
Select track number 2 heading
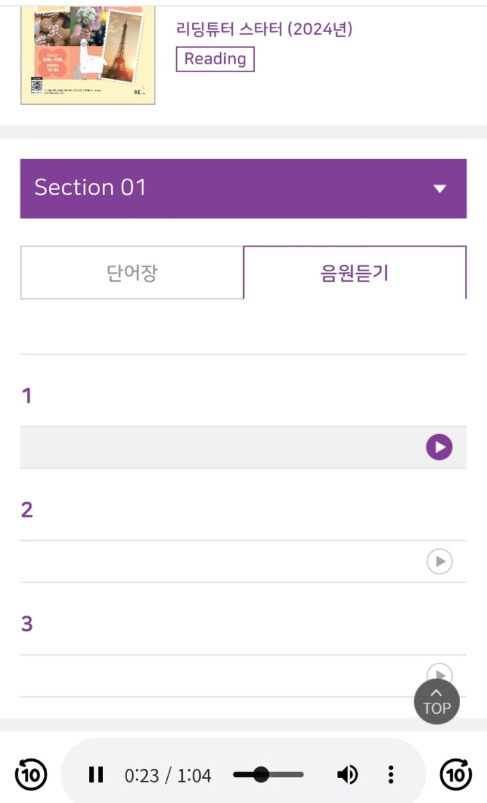coord(27,510)
